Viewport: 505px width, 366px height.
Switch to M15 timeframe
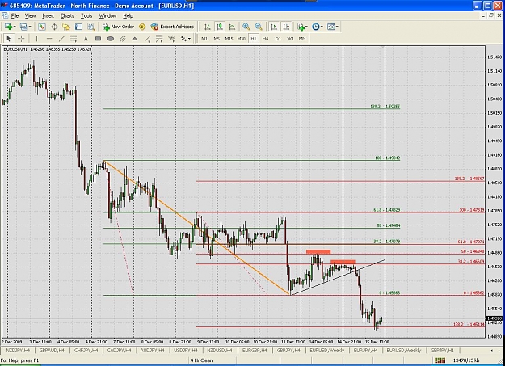click(229, 39)
